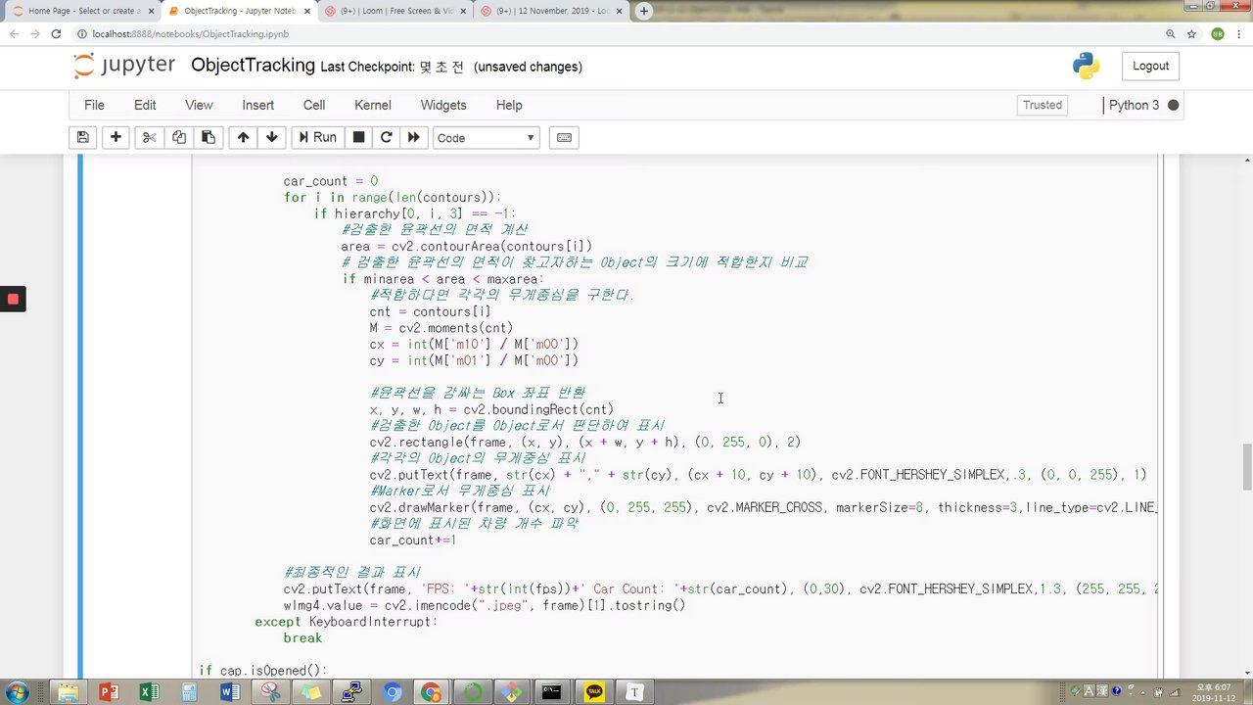
Task: Click the Last Checkpoint status text
Action: point(392,67)
